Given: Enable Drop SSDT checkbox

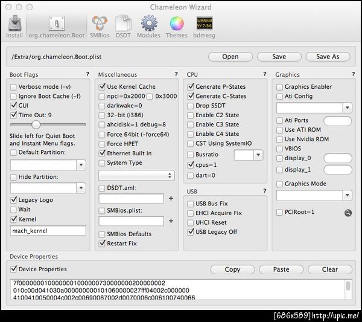Looking at the screenshot, I should [x=190, y=106].
